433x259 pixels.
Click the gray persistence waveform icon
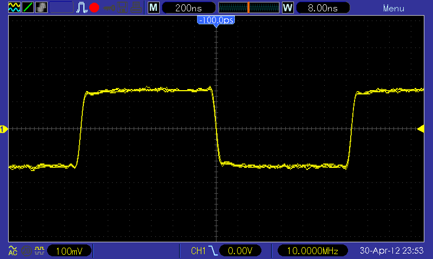41,8
